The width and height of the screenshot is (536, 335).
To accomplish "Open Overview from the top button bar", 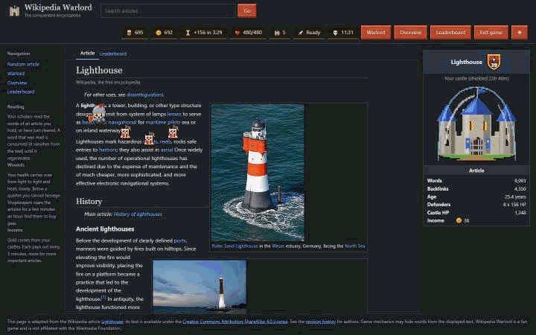I will (x=410, y=33).
